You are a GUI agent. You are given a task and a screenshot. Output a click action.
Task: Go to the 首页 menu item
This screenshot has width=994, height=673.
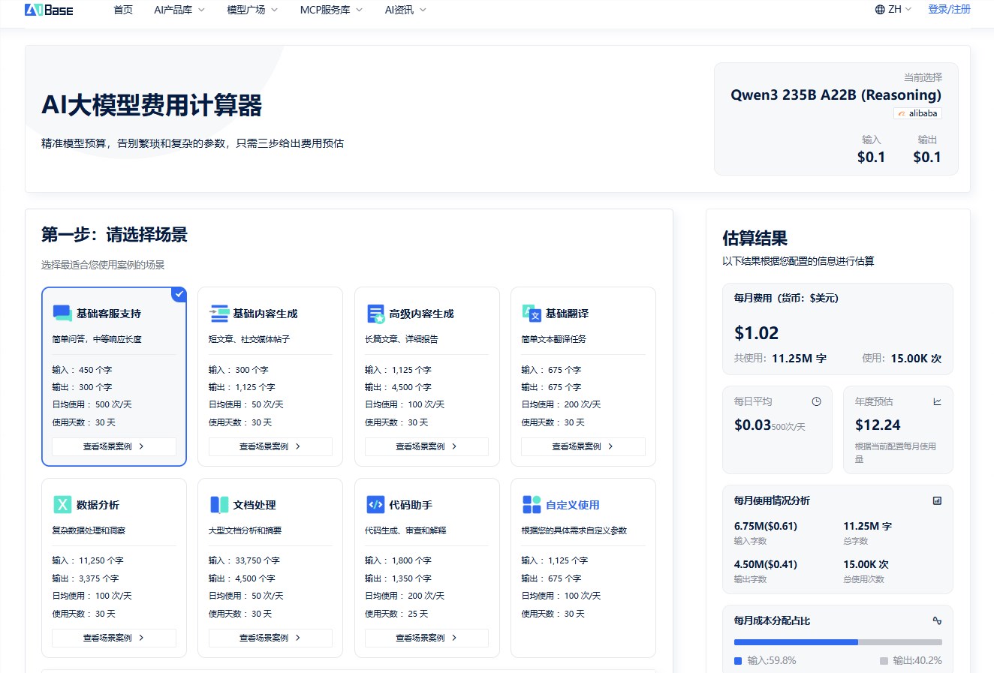pos(123,10)
